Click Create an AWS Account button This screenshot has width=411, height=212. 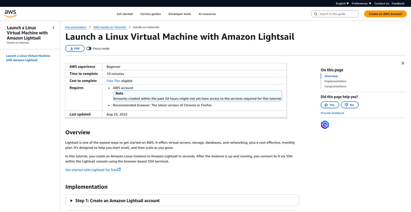[385, 14]
